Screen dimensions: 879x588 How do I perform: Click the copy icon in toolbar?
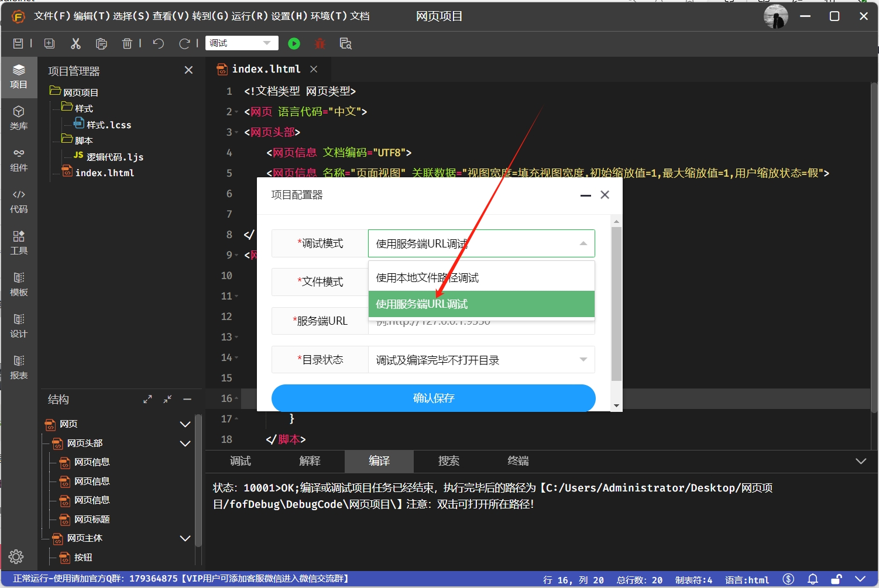(x=101, y=43)
